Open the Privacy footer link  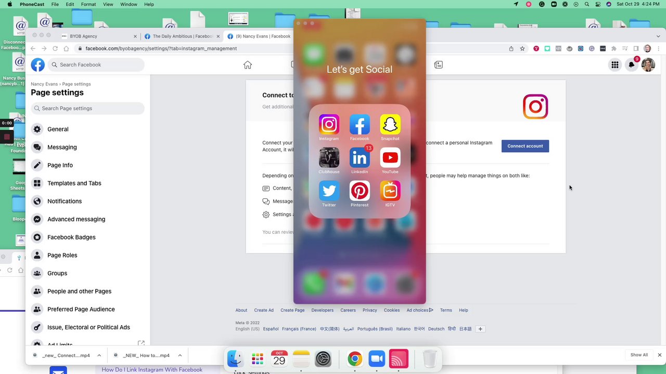pyautogui.click(x=369, y=310)
